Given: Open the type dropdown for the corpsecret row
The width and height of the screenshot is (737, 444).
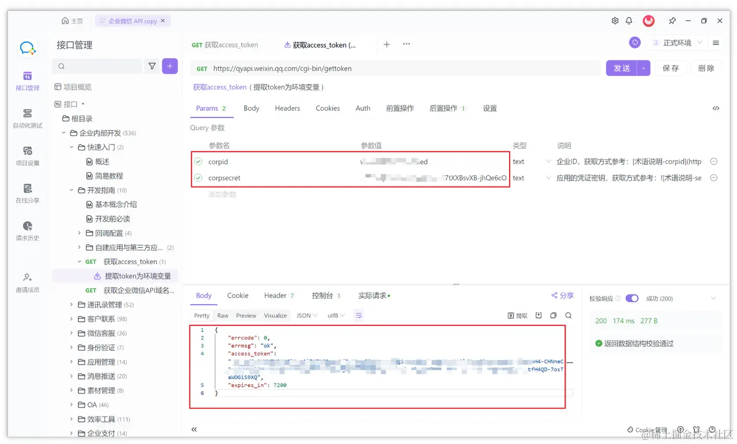Looking at the screenshot, I should (x=549, y=178).
